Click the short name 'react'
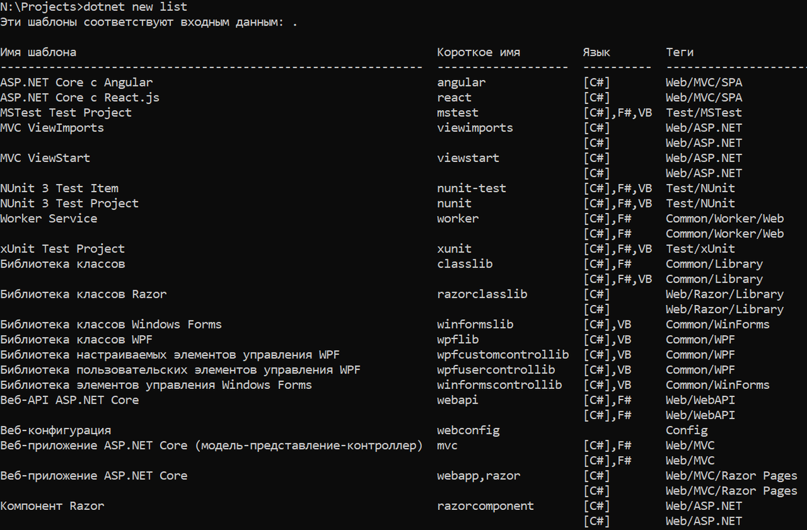 455,97
